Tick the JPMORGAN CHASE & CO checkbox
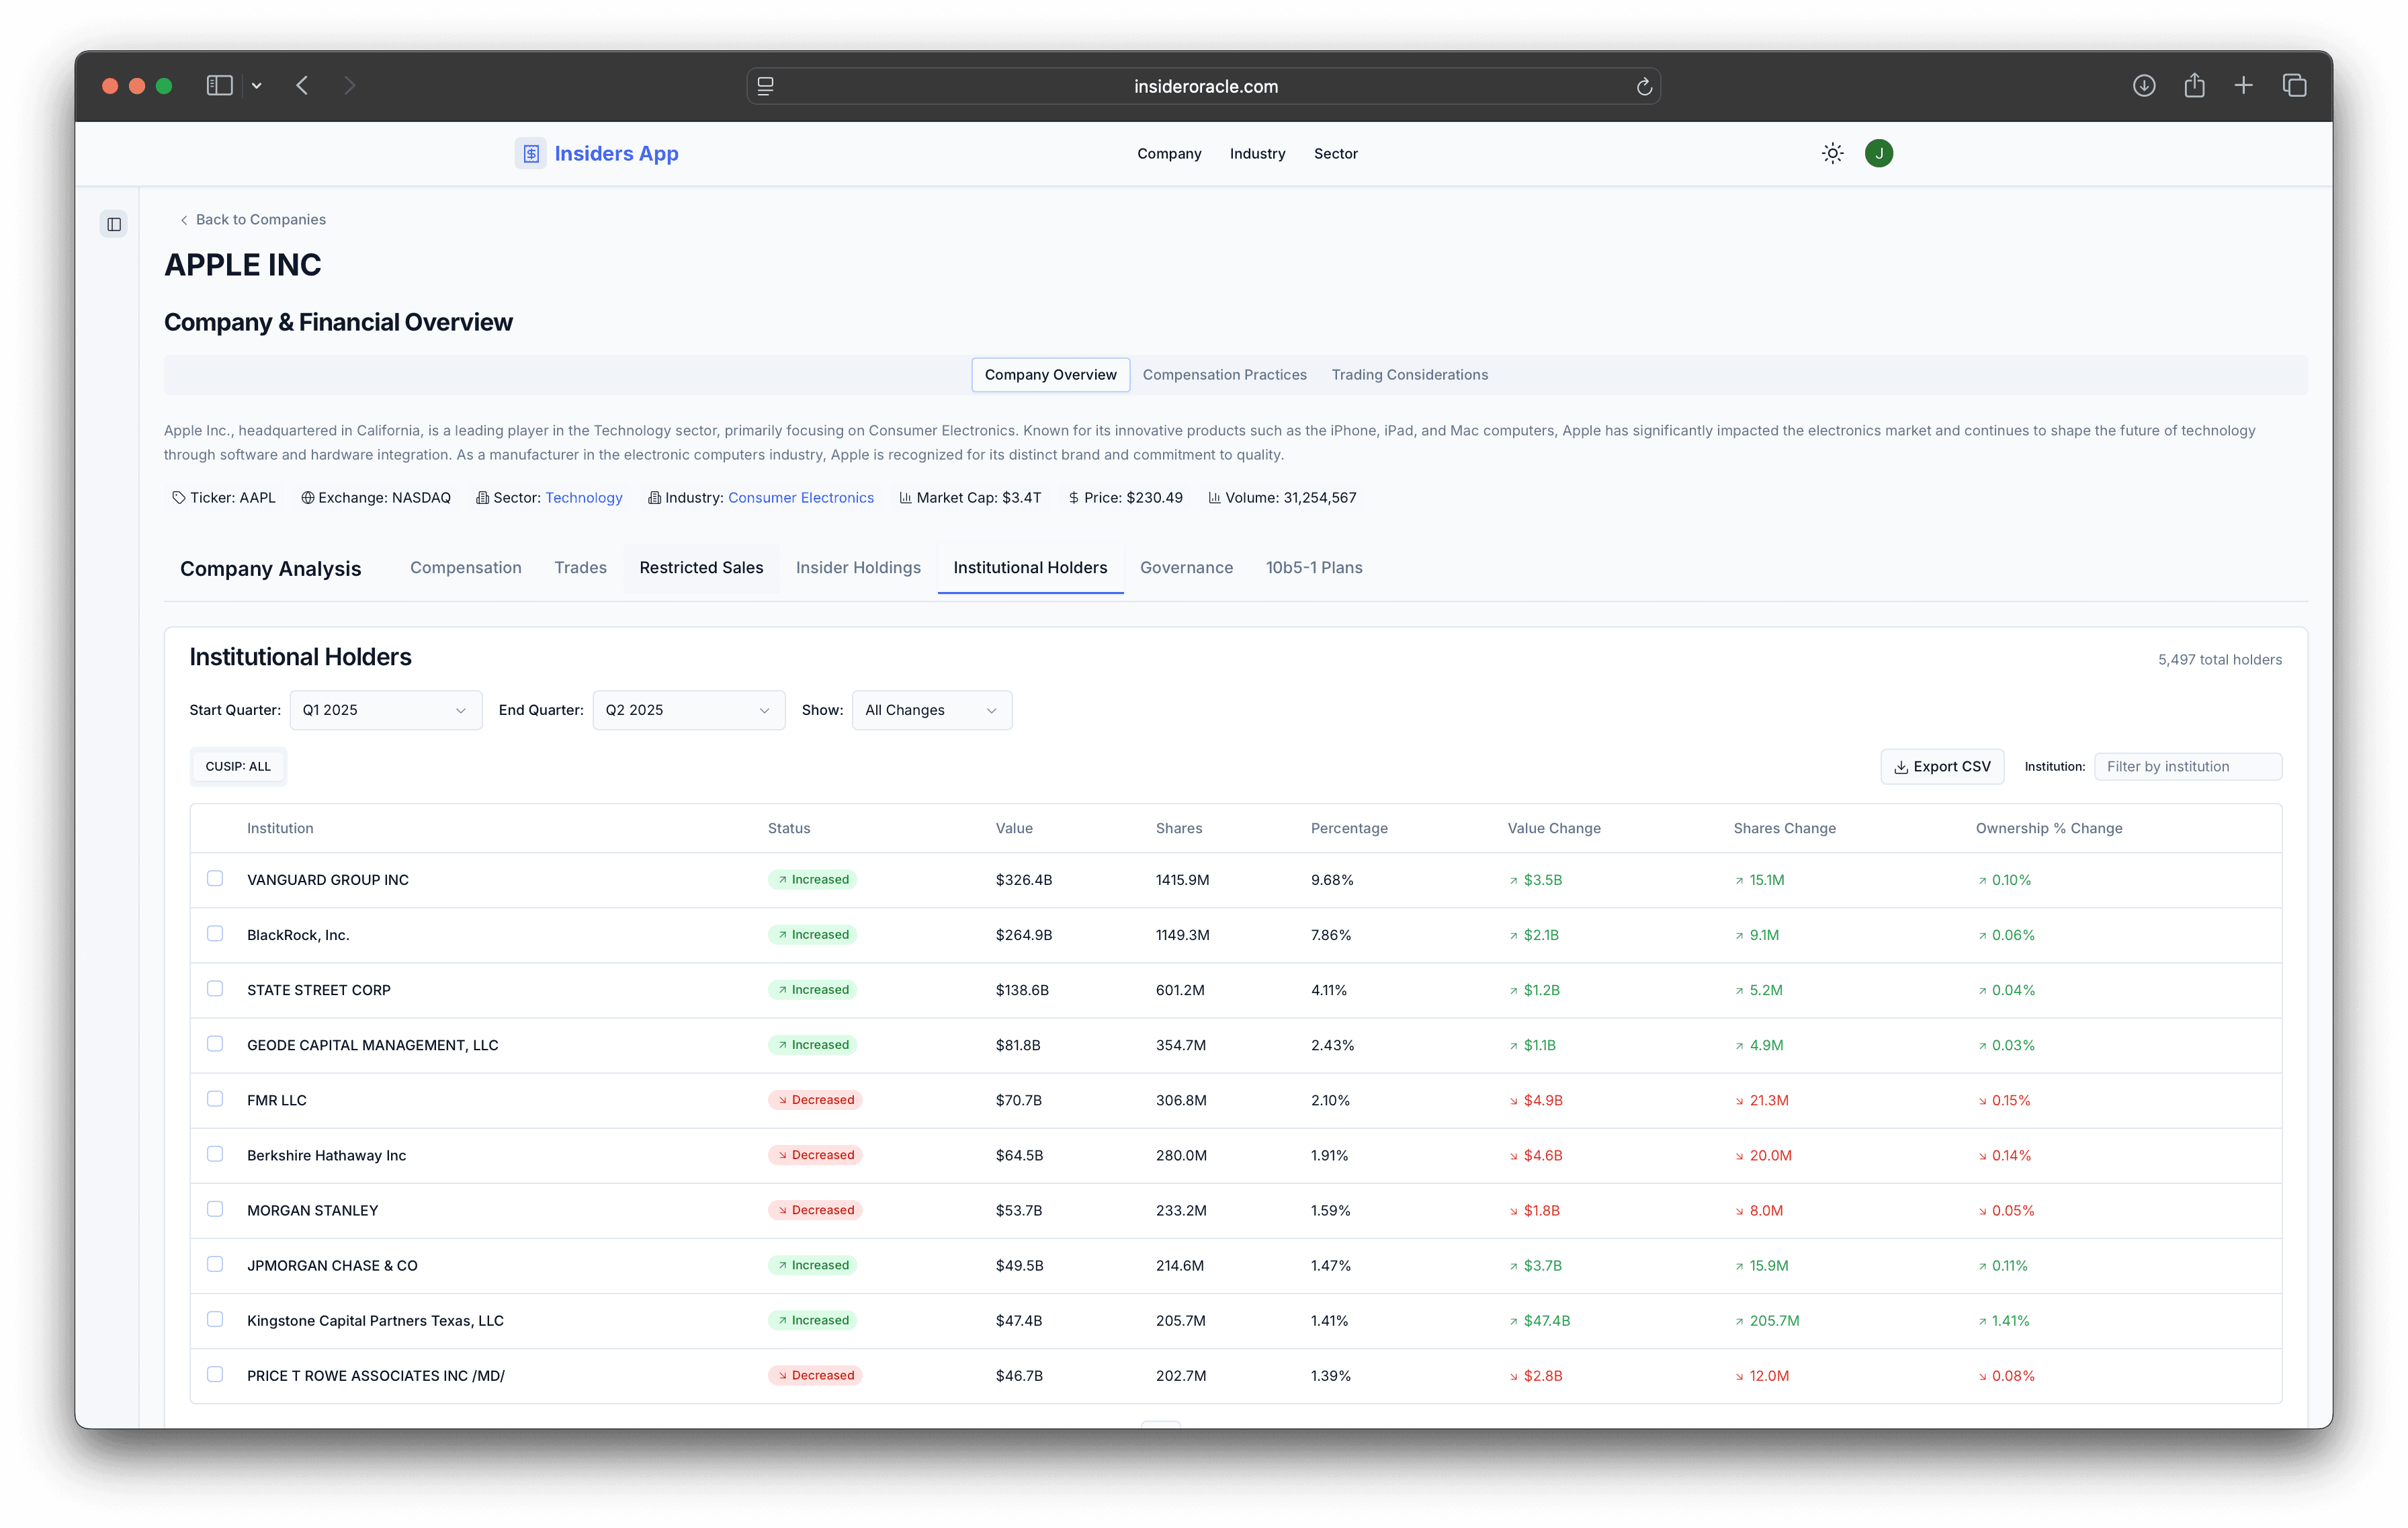This screenshot has height=1528, width=2408. (215, 1263)
